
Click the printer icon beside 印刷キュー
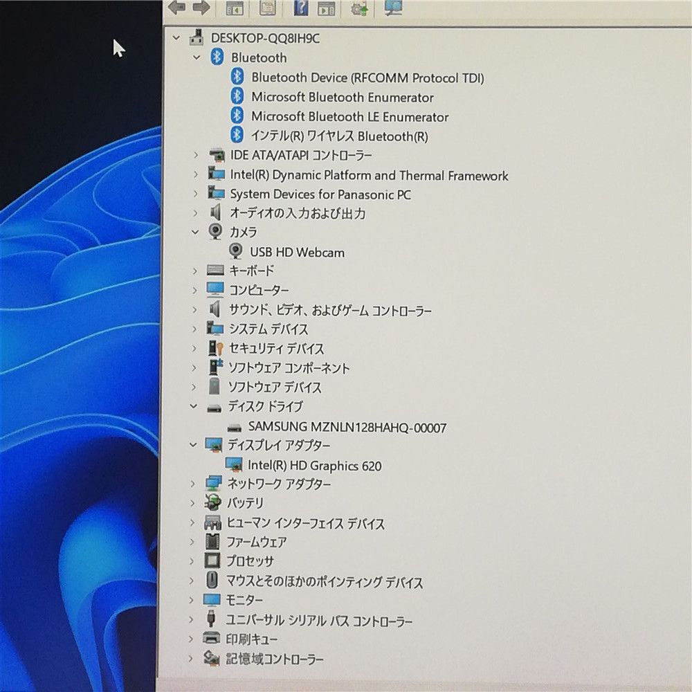pyautogui.click(x=211, y=637)
